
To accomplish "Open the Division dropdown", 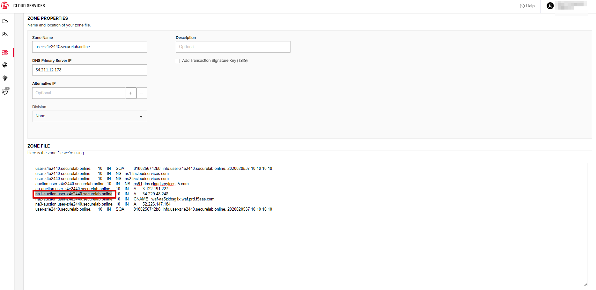I will point(89,116).
